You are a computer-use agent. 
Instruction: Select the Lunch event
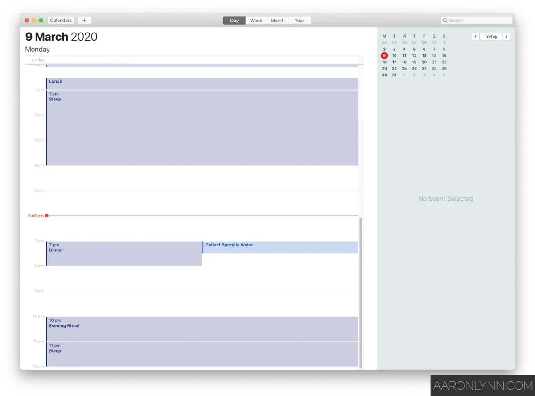pos(178,83)
